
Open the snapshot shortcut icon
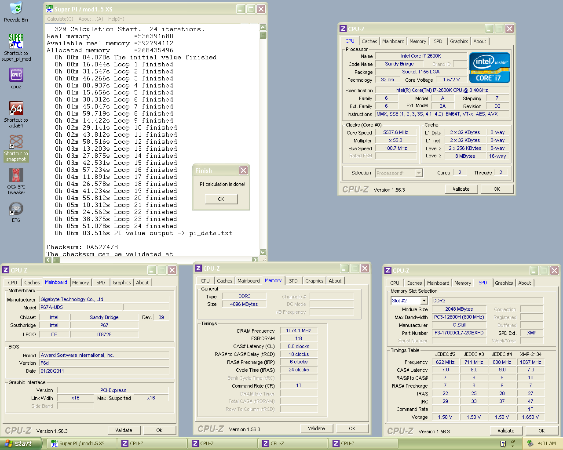(16, 142)
